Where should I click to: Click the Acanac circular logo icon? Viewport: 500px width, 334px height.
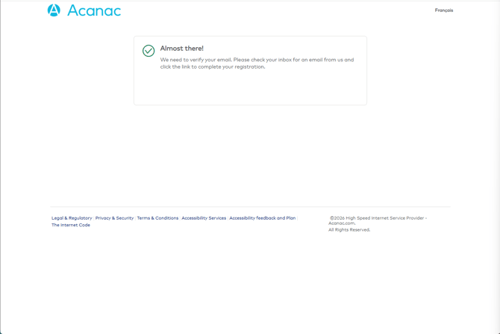point(54,10)
